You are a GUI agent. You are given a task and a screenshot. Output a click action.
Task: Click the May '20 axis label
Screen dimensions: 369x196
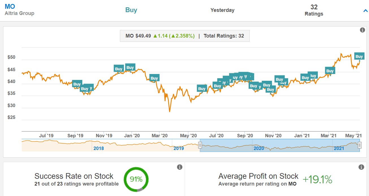click(188, 136)
